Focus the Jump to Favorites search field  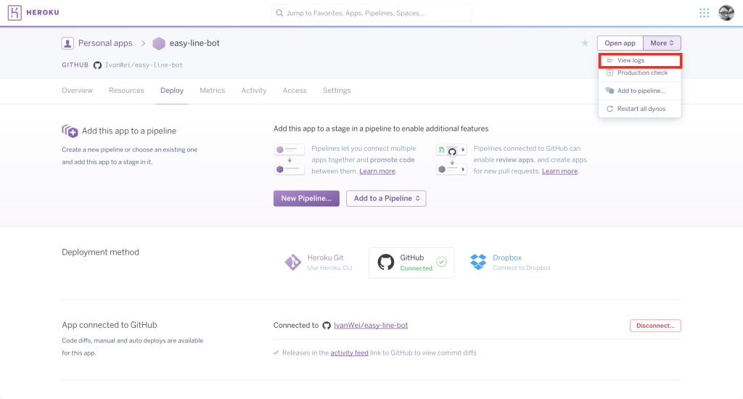click(x=371, y=13)
